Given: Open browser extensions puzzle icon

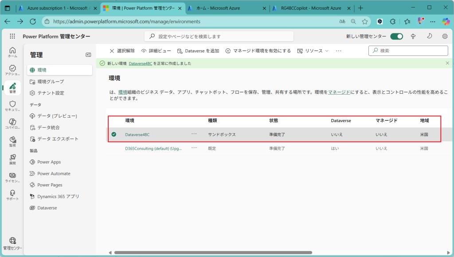Looking at the screenshot, I should [x=393, y=21].
